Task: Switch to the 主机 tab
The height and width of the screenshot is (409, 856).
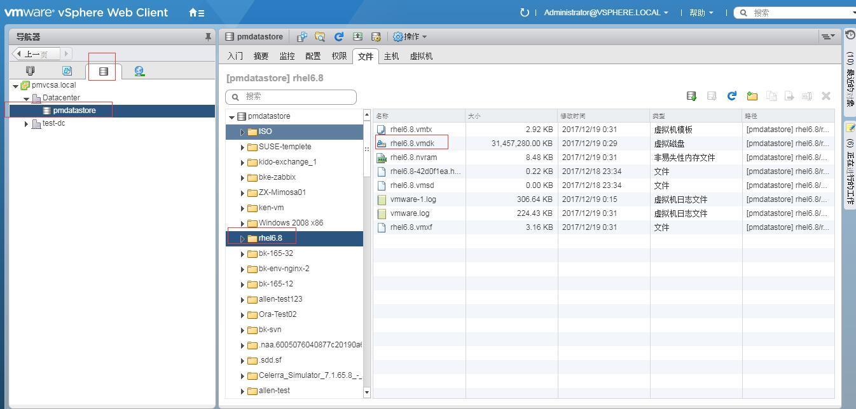Action: pyautogui.click(x=391, y=56)
